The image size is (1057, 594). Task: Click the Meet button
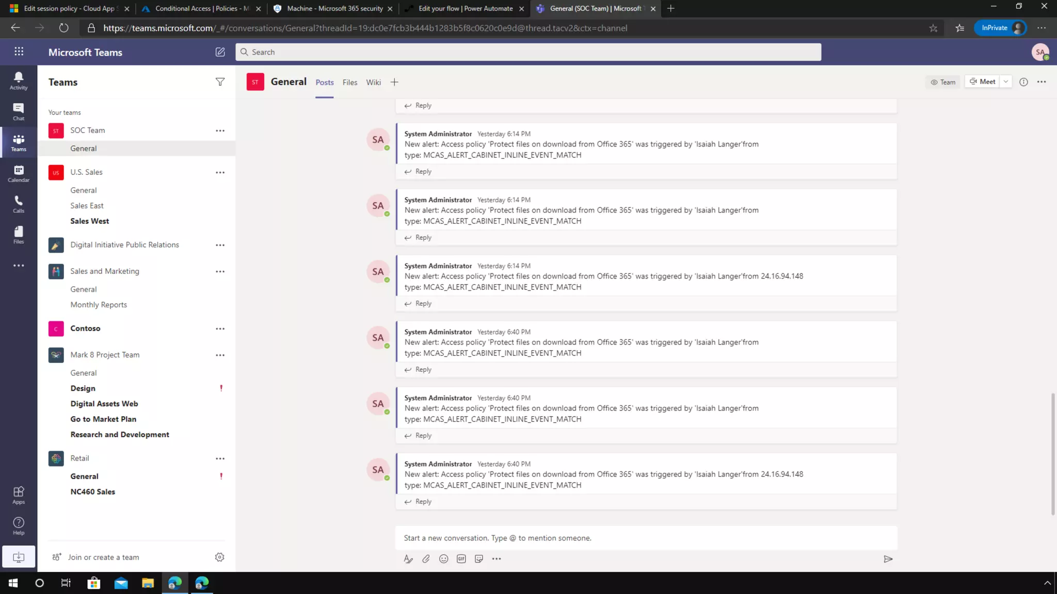982,81
